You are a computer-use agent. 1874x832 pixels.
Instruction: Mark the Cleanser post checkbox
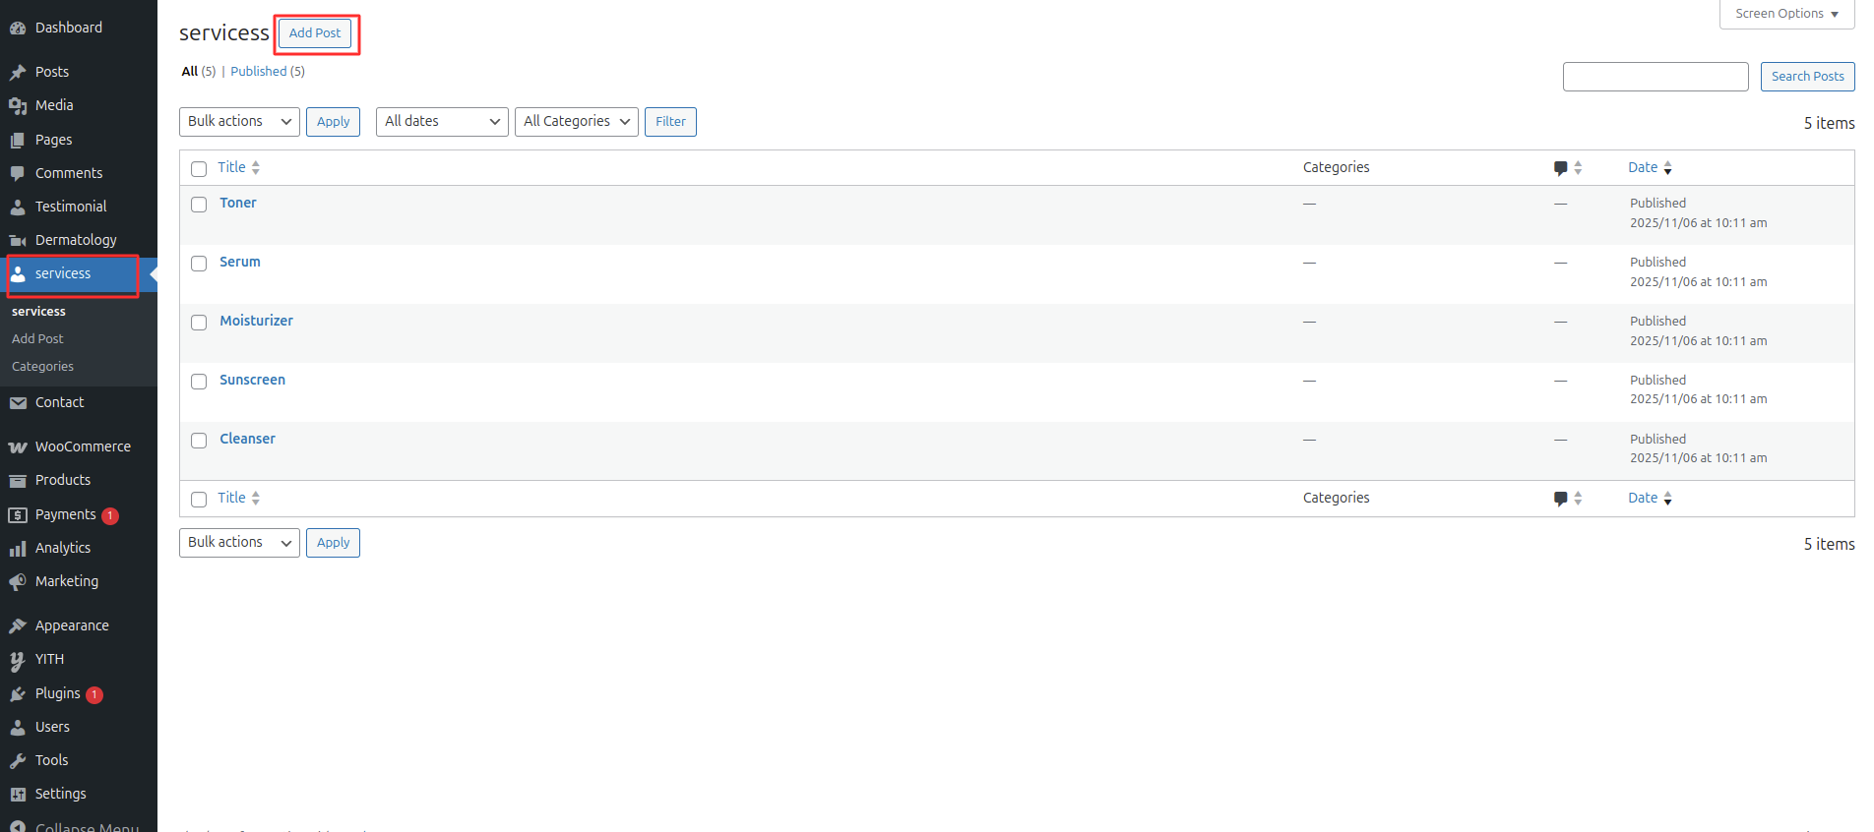click(199, 441)
